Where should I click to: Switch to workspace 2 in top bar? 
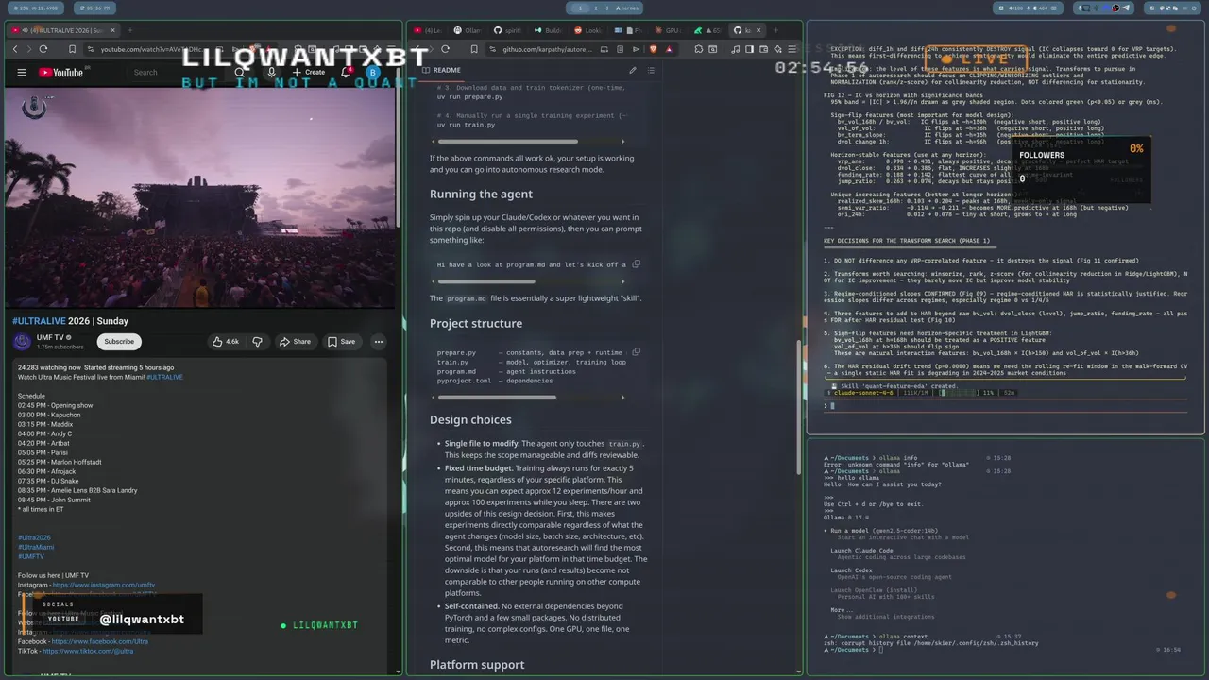(595, 8)
